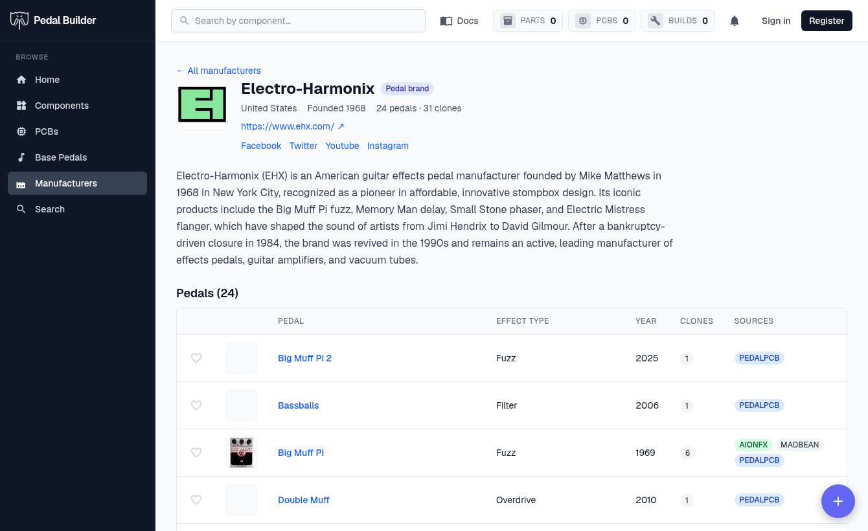Screen dimensions: 868x531
Task: Toggle the heart for Big Muff Pi
Action: [196, 453]
